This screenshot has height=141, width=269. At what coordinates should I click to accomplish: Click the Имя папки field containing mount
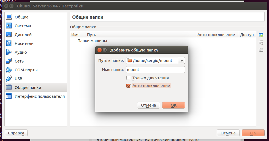156,70
